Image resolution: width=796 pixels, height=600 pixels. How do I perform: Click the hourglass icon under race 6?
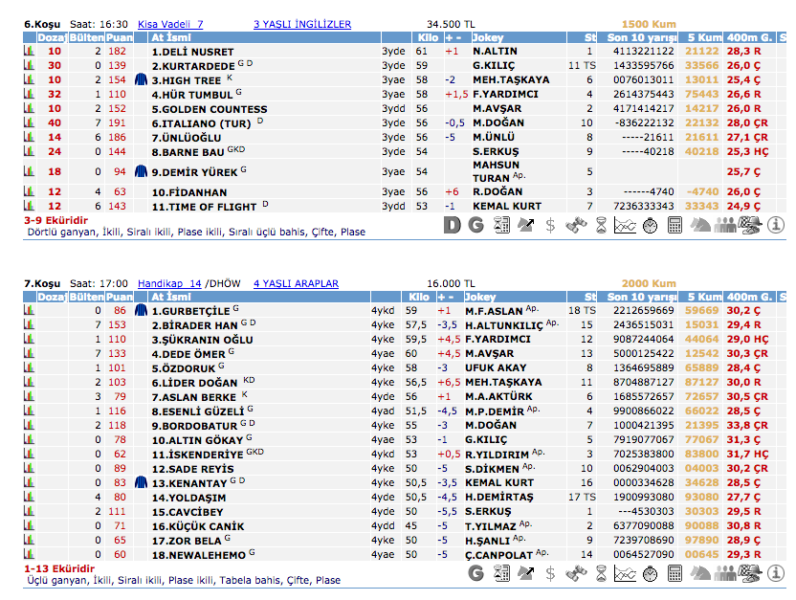pos(600,225)
